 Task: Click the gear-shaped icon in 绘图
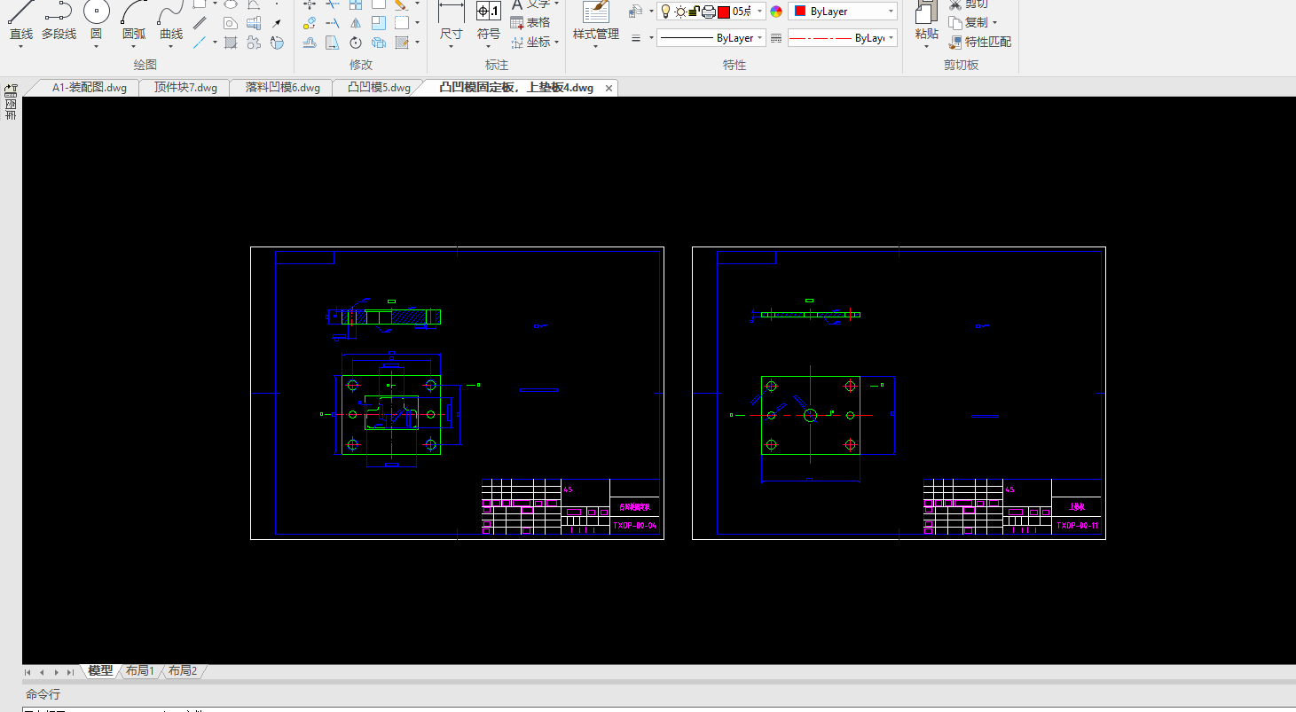pyautogui.click(x=254, y=42)
